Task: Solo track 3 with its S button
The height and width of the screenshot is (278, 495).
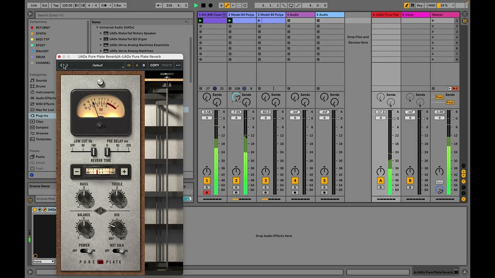Action: coord(265,187)
